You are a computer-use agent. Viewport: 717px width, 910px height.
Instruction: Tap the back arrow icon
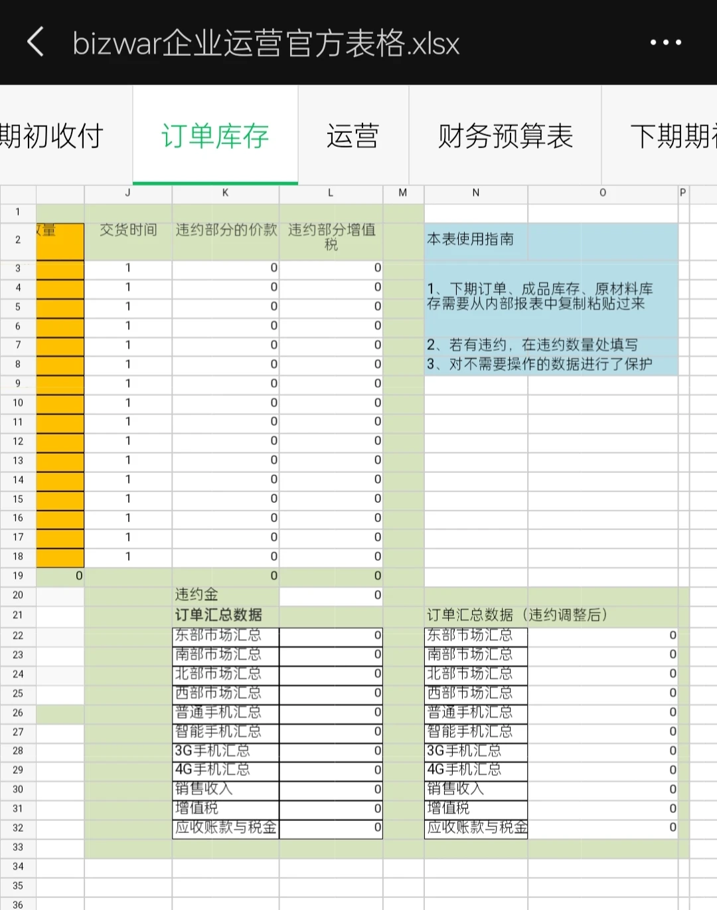[36, 42]
